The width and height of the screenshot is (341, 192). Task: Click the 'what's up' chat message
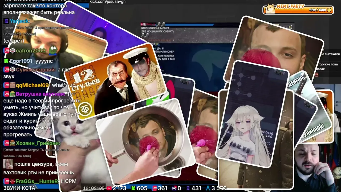pos(64,85)
